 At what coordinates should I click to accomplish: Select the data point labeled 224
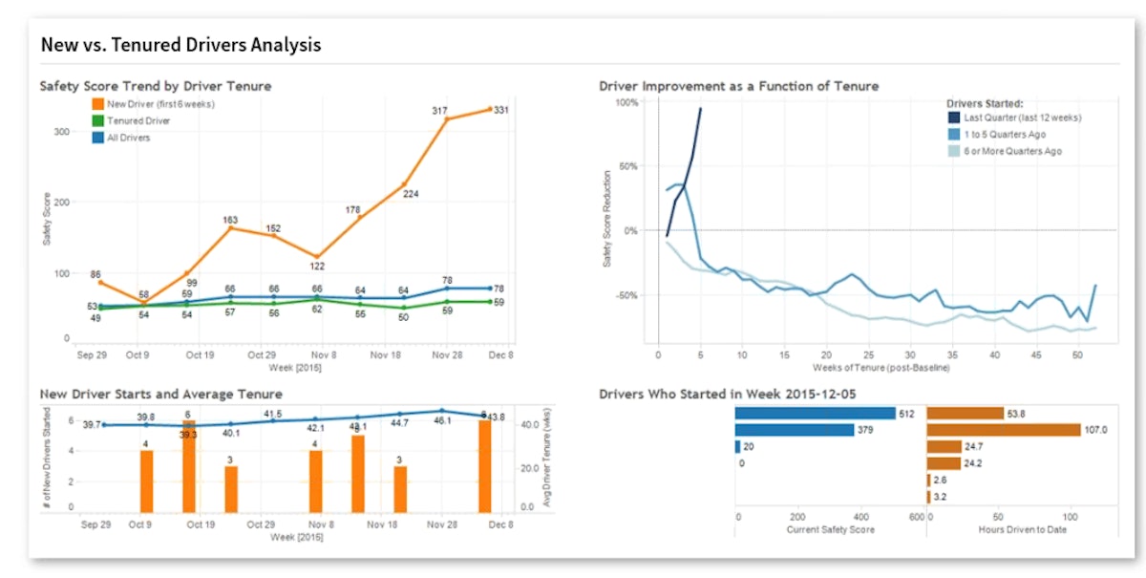tap(403, 183)
